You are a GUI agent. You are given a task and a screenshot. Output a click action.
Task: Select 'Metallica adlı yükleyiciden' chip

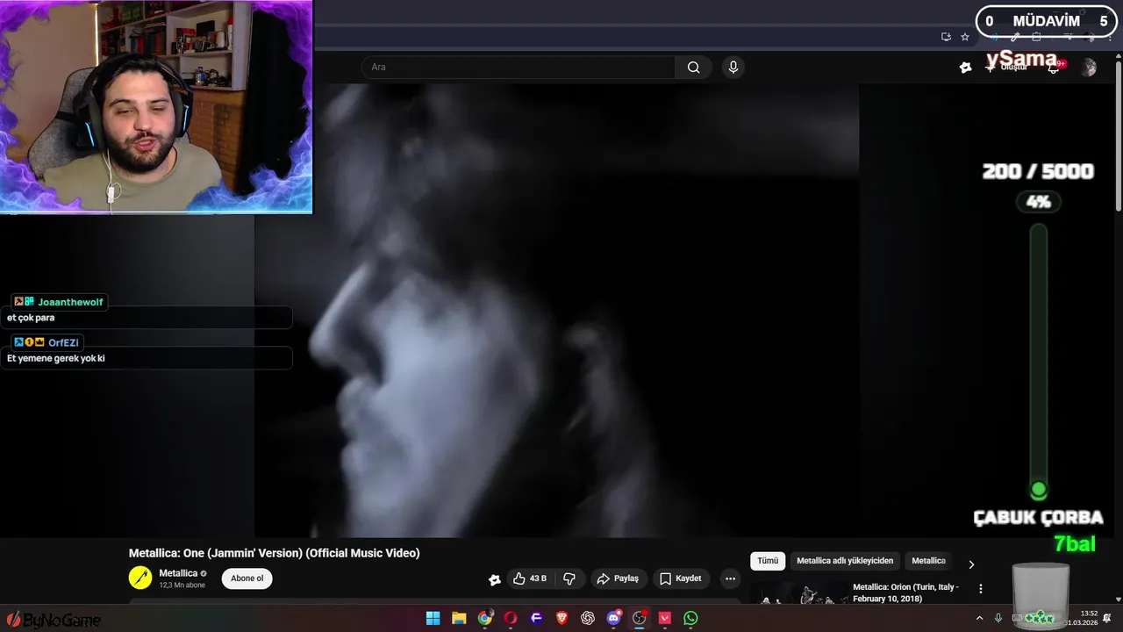(x=845, y=561)
